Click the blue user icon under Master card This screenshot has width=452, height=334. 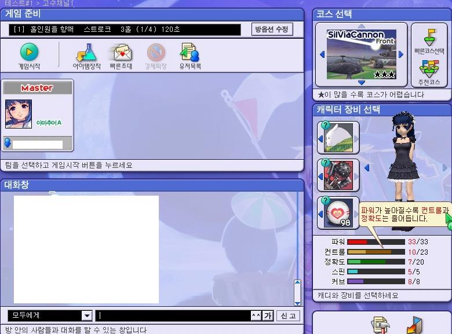pyautogui.click(x=8, y=142)
